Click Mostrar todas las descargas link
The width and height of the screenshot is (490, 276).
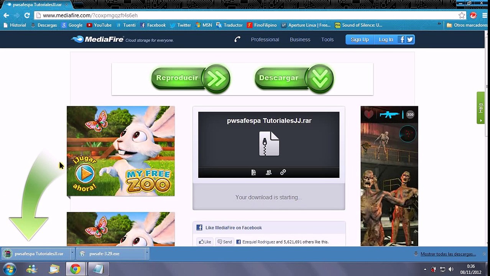tap(448, 254)
